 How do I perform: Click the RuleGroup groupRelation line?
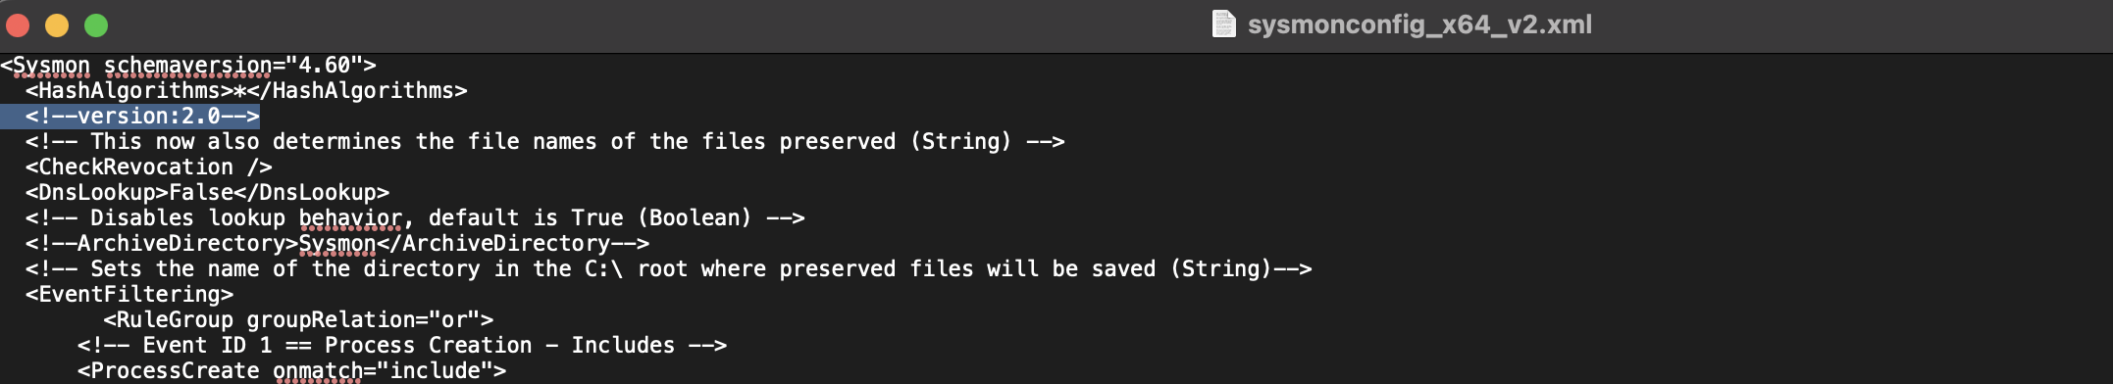coord(298,320)
